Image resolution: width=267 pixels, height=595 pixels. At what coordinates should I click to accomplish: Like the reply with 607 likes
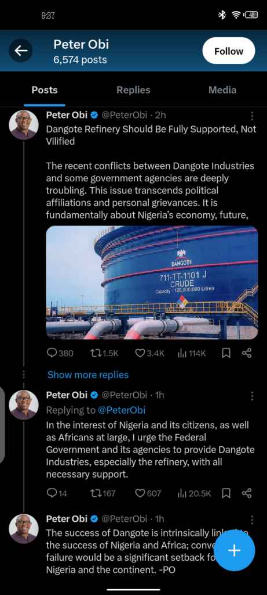[x=148, y=493]
